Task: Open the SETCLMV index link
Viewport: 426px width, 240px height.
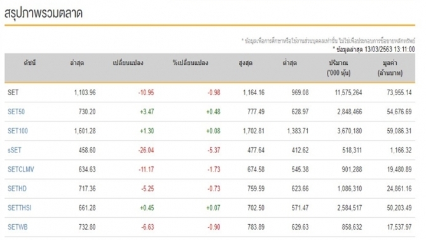Action: tap(20, 170)
